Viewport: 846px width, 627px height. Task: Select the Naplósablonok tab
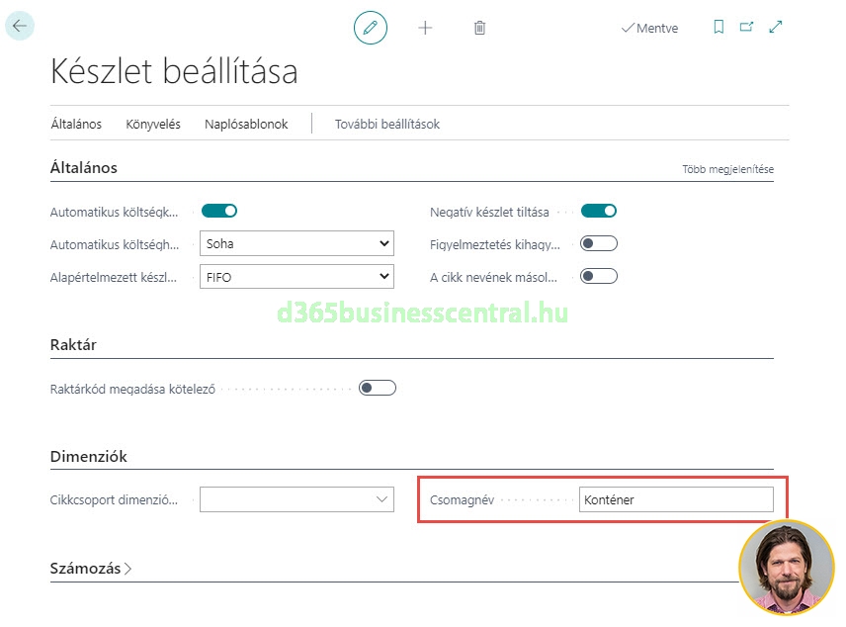(x=246, y=125)
